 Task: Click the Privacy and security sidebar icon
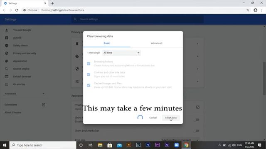coord(7,53)
